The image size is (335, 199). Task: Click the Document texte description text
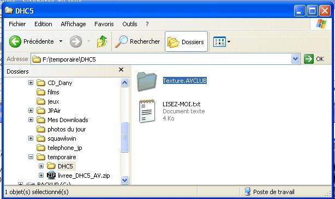tap(184, 111)
